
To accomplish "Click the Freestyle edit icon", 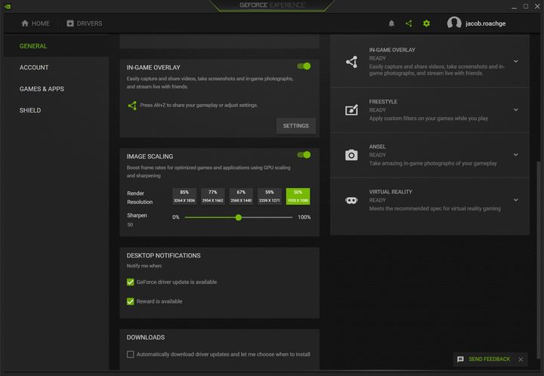I will pos(351,109).
